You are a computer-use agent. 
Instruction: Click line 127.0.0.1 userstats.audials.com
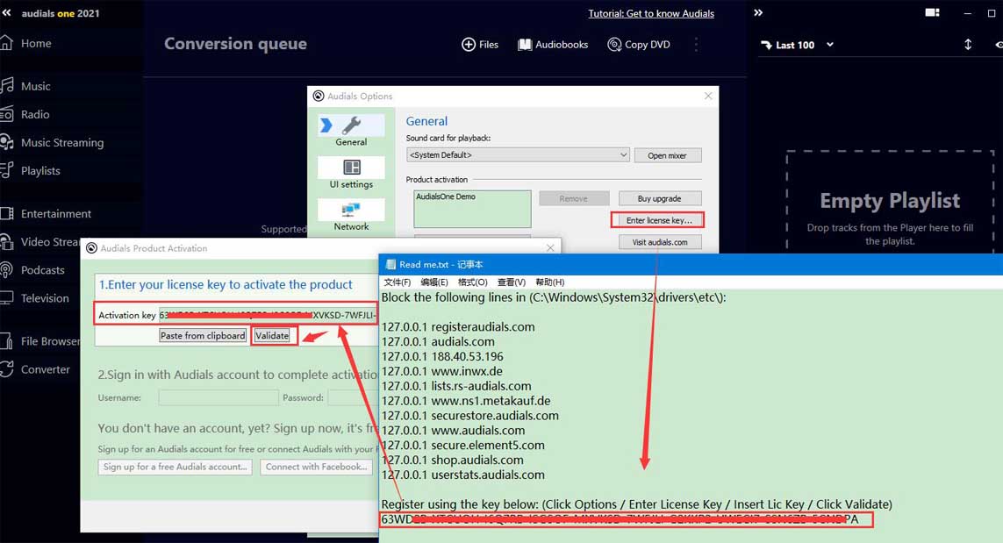coord(463,474)
